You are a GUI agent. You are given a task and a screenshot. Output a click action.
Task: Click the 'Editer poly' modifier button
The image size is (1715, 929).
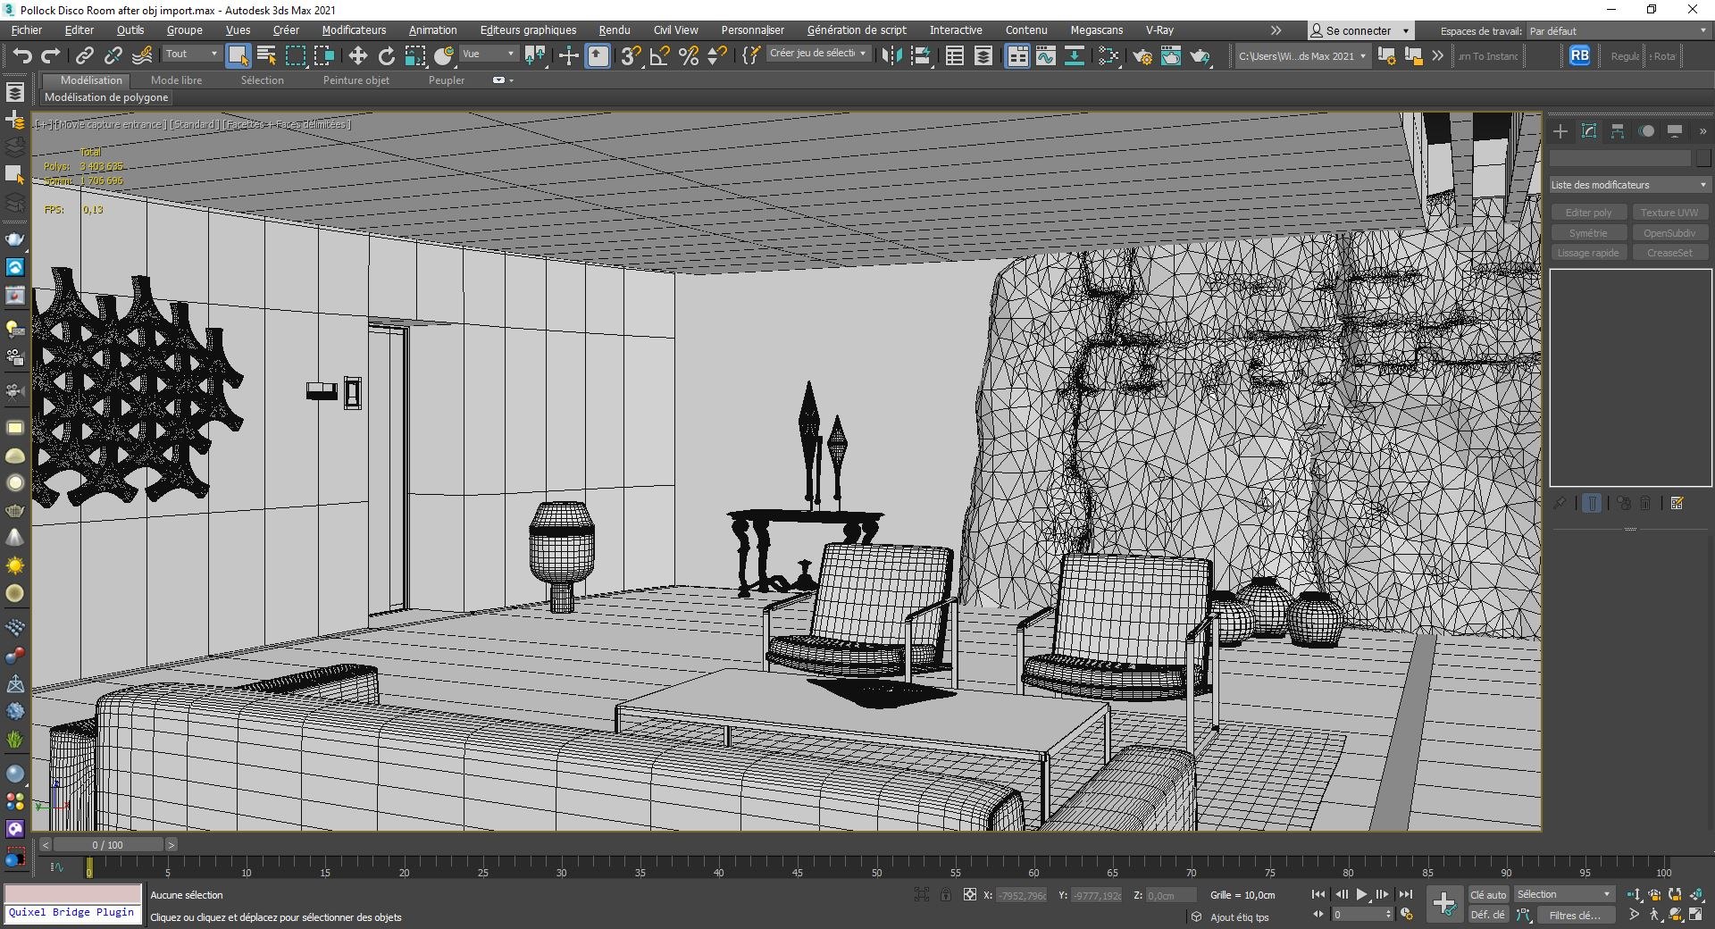click(x=1588, y=213)
